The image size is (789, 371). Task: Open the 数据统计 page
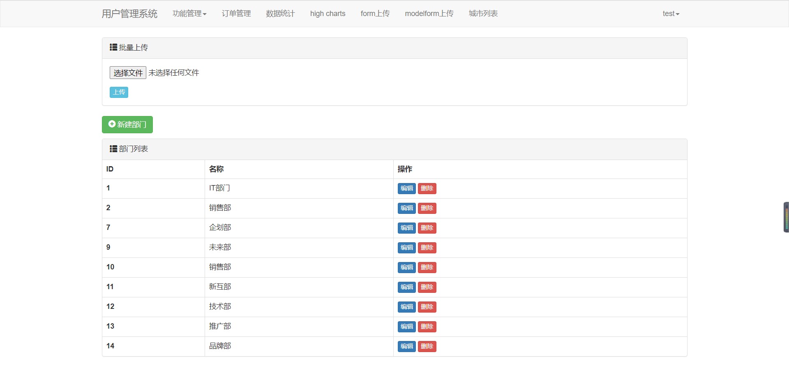click(x=280, y=14)
